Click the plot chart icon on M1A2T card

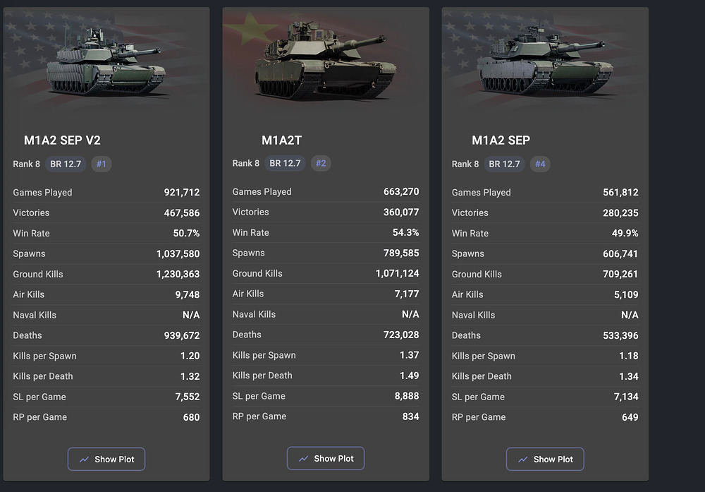click(x=303, y=458)
